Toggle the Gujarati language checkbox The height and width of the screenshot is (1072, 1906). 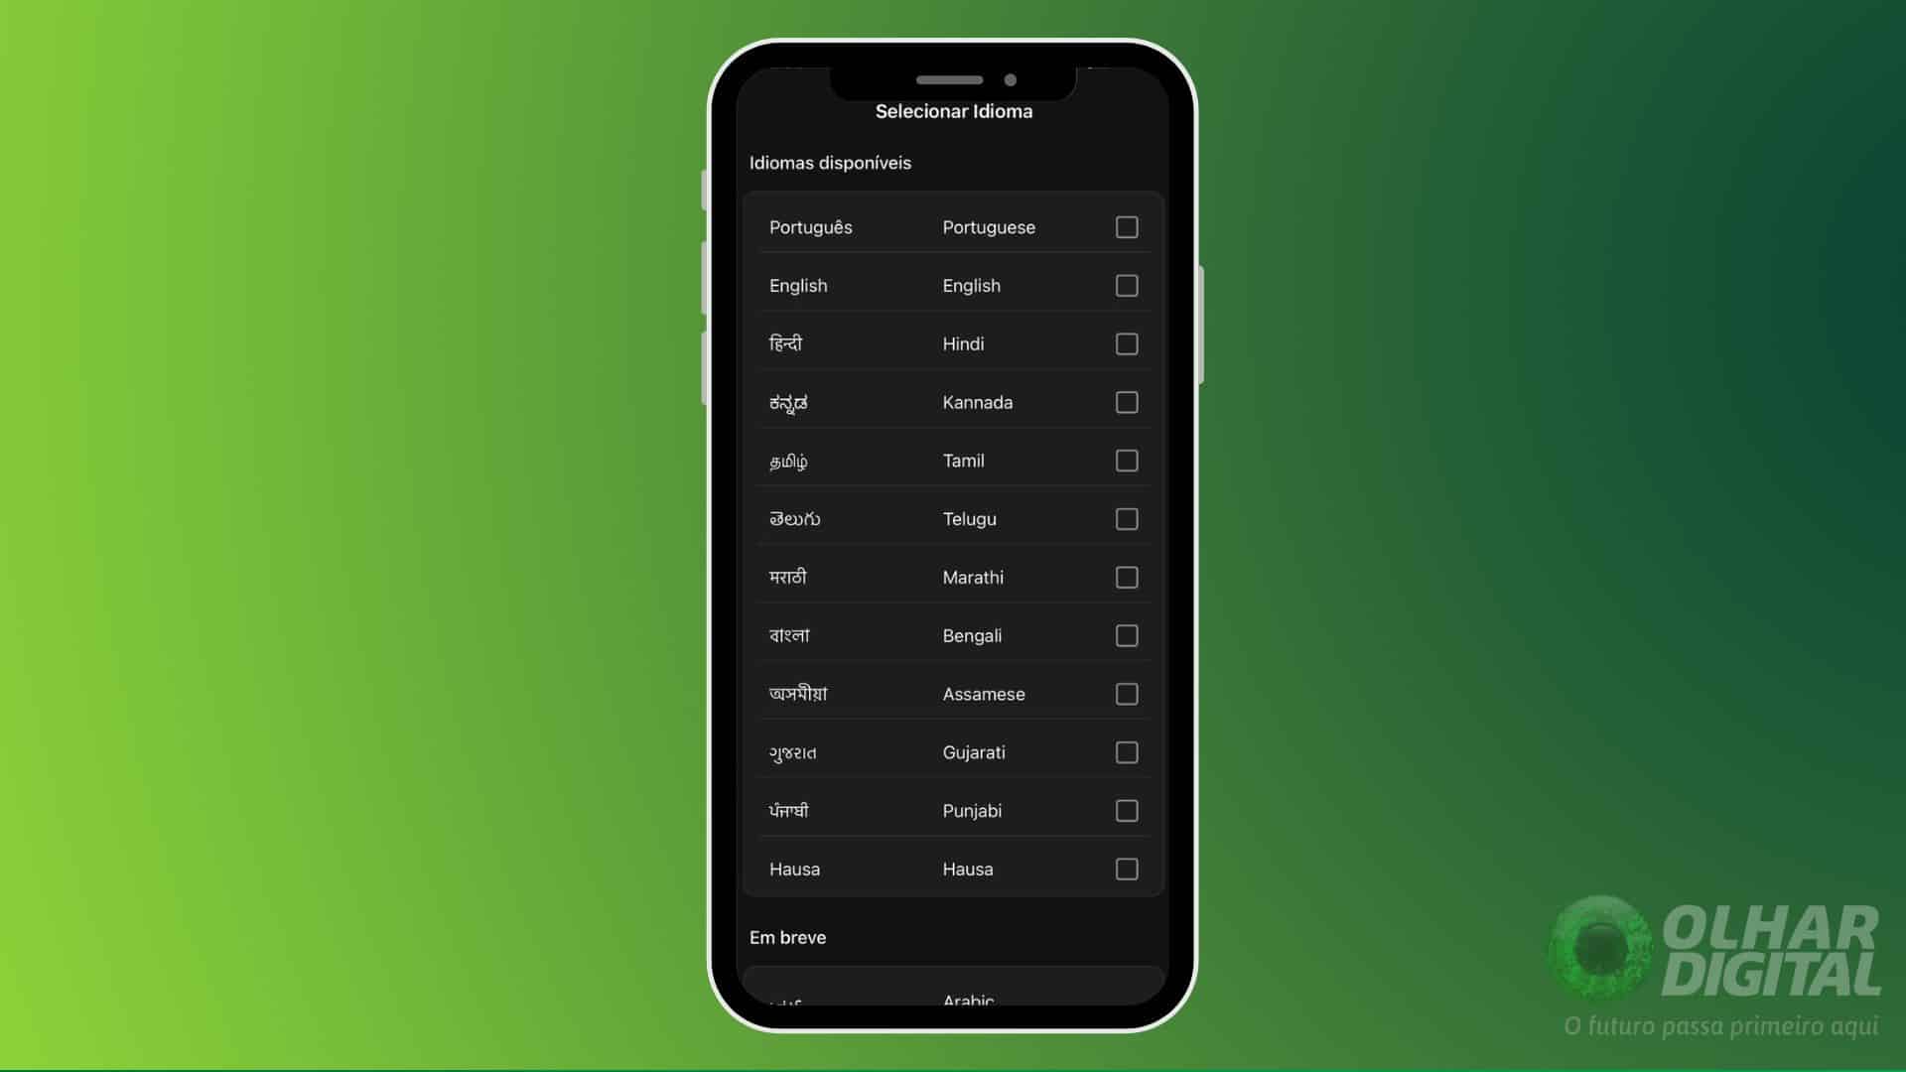[x=1126, y=751]
